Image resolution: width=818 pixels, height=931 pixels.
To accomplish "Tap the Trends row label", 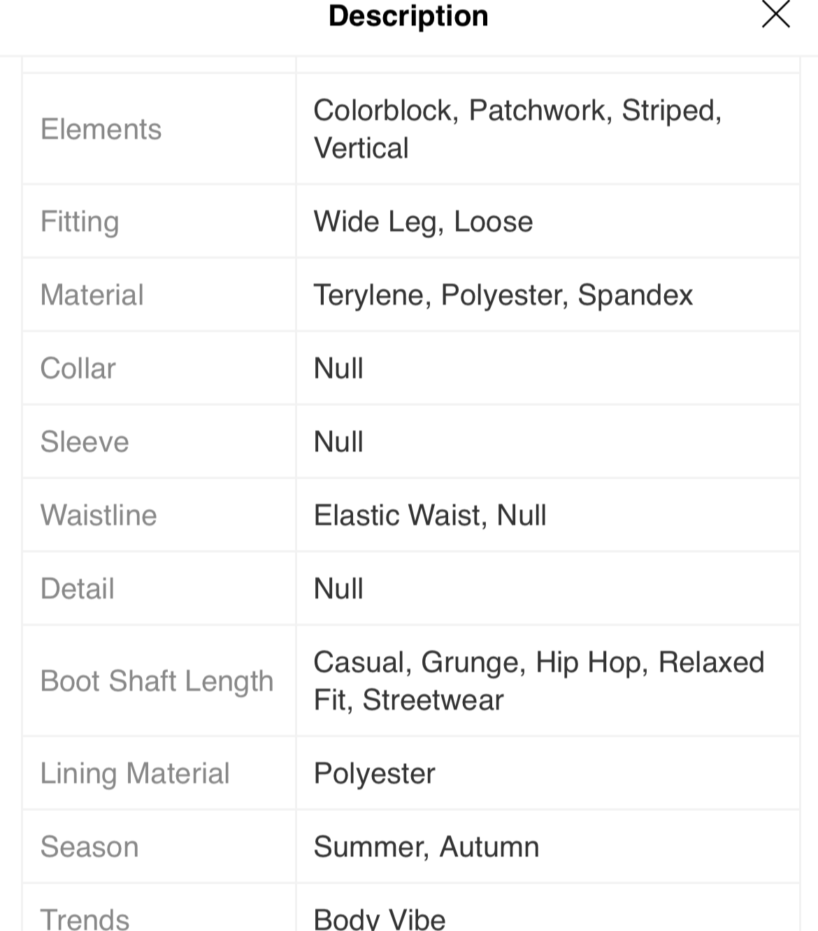I will 85,919.
